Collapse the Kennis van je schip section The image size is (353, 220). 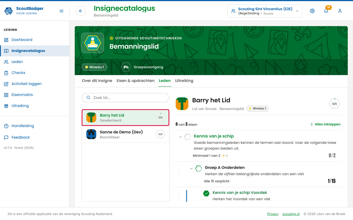pyautogui.click(x=180, y=137)
